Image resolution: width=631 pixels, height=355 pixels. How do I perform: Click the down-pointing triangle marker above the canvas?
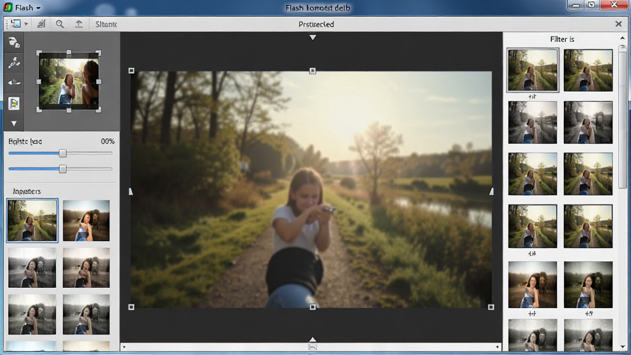[x=312, y=38]
